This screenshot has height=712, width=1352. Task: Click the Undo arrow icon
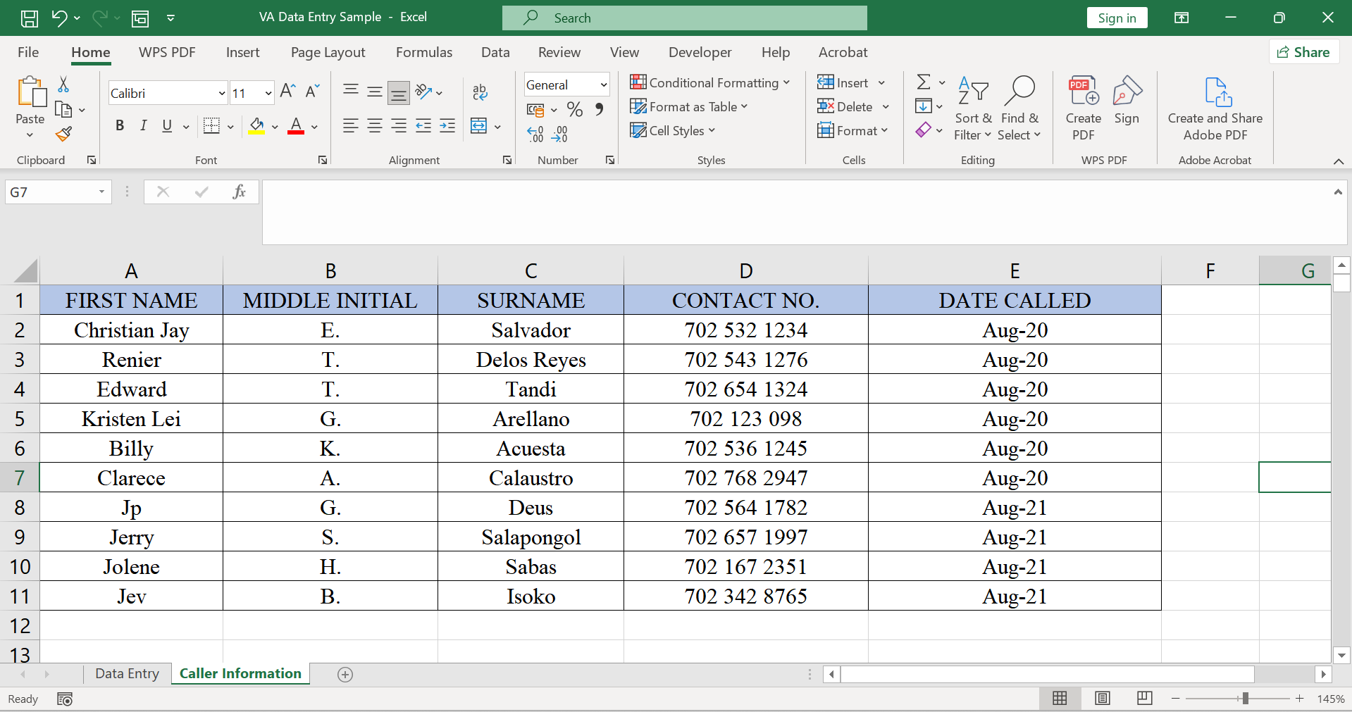[59, 18]
